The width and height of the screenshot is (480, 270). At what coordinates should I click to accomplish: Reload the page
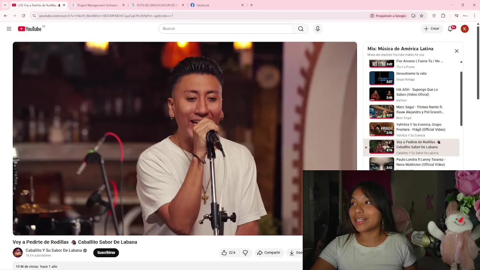tap(24, 16)
